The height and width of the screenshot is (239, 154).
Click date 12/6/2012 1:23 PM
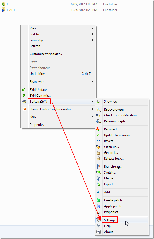[x=84, y=10]
